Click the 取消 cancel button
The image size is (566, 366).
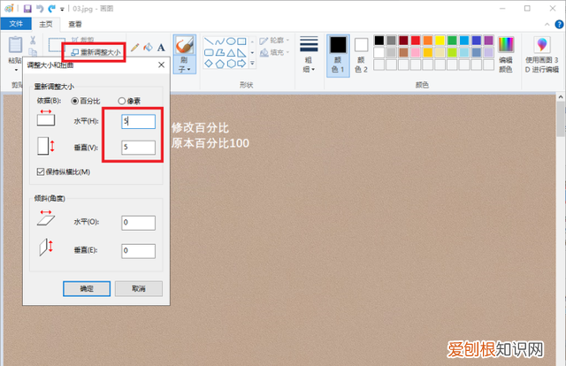(139, 289)
